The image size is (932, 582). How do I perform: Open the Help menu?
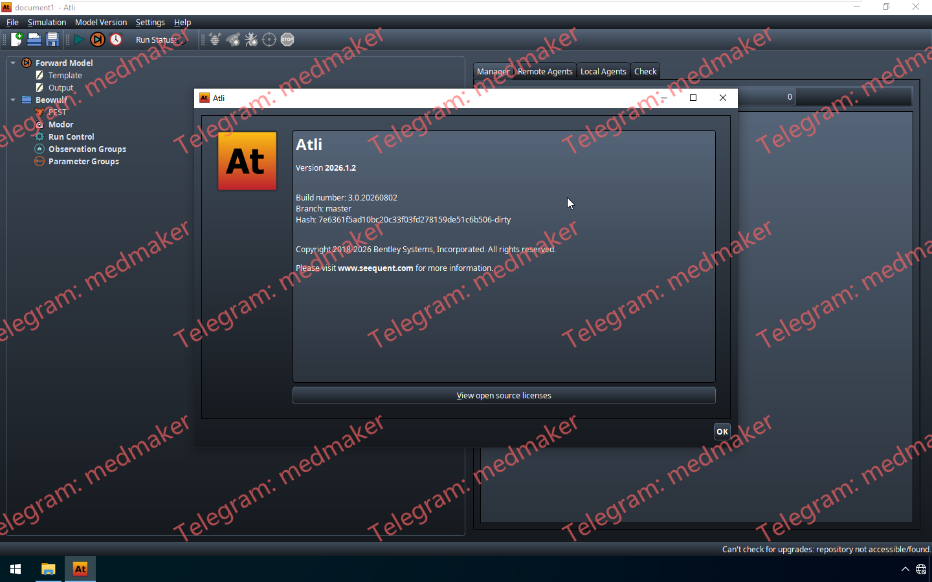pyautogui.click(x=183, y=22)
